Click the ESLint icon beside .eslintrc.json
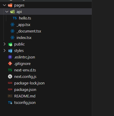The width and height of the screenshot is (114, 116). coord(10,57)
